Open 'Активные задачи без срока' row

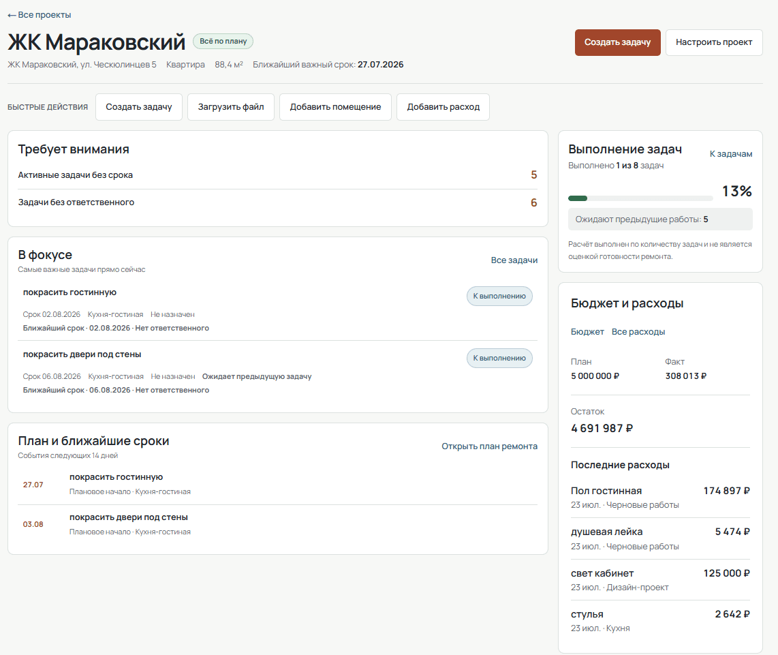point(277,174)
